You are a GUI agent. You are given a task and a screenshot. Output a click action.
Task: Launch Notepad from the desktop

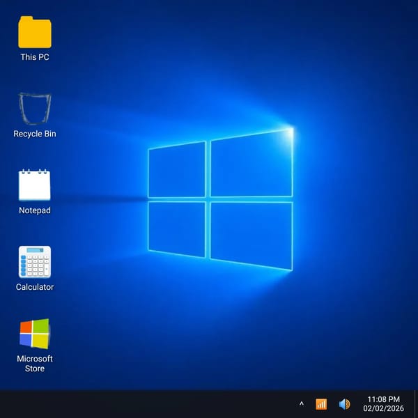click(x=35, y=185)
